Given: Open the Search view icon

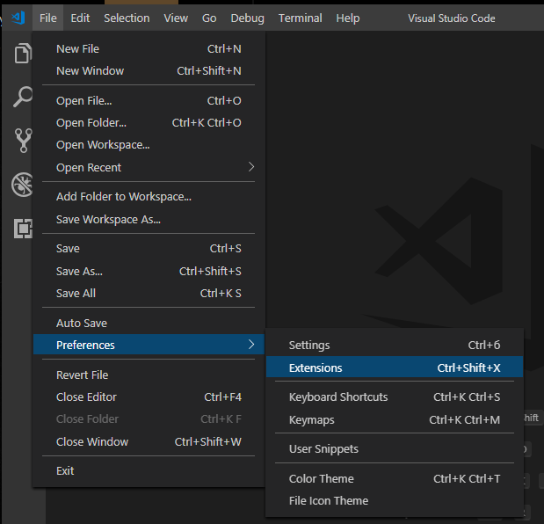Looking at the screenshot, I should [x=23, y=97].
